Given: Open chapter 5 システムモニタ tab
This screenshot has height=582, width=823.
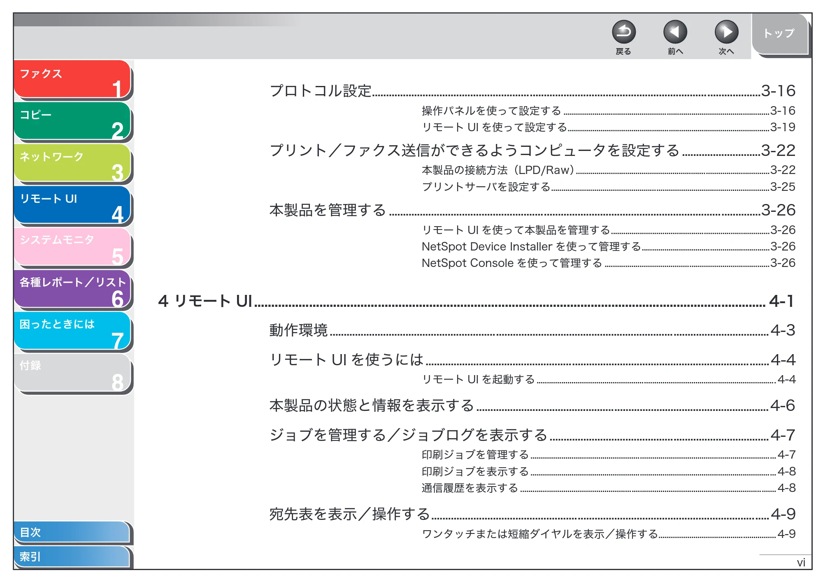Looking at the screenshot, I should pos(72,247).
